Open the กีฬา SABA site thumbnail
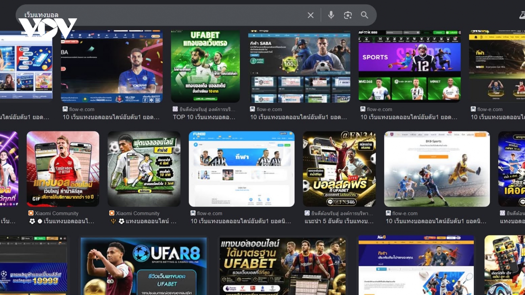This screenshot has height=295, width=525. (x=299, y=67)
